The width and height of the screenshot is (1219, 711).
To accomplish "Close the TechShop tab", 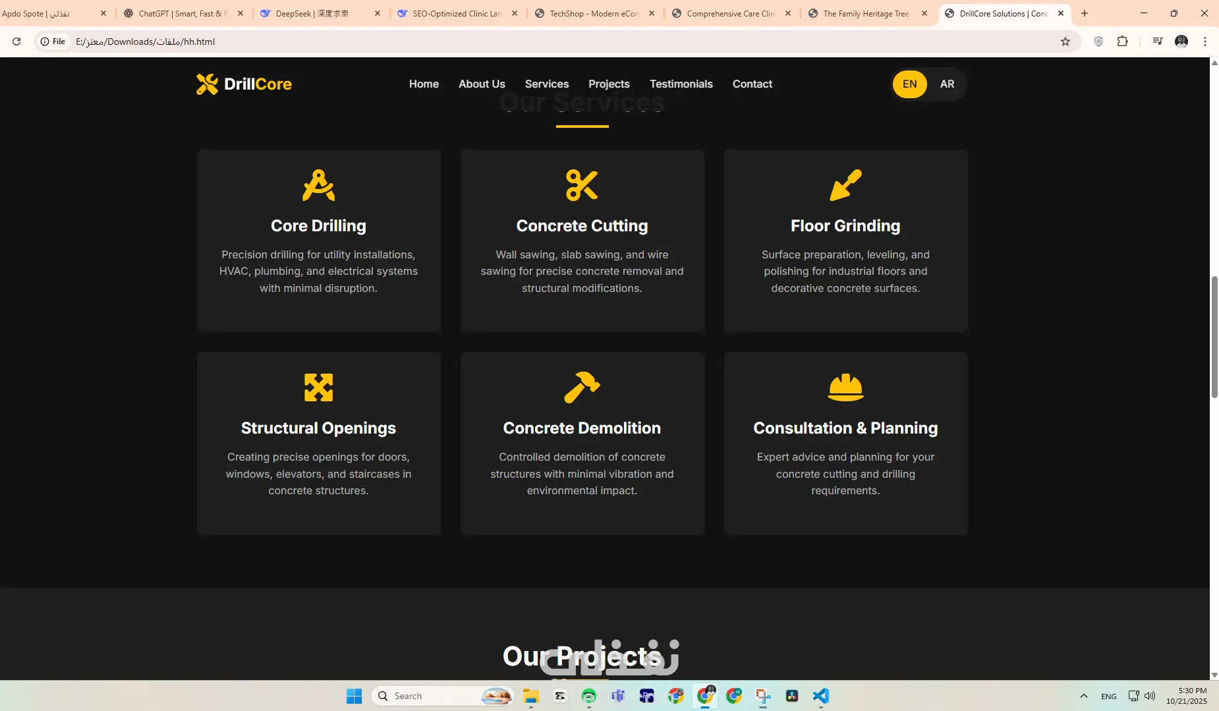I will tap(652, 13).
